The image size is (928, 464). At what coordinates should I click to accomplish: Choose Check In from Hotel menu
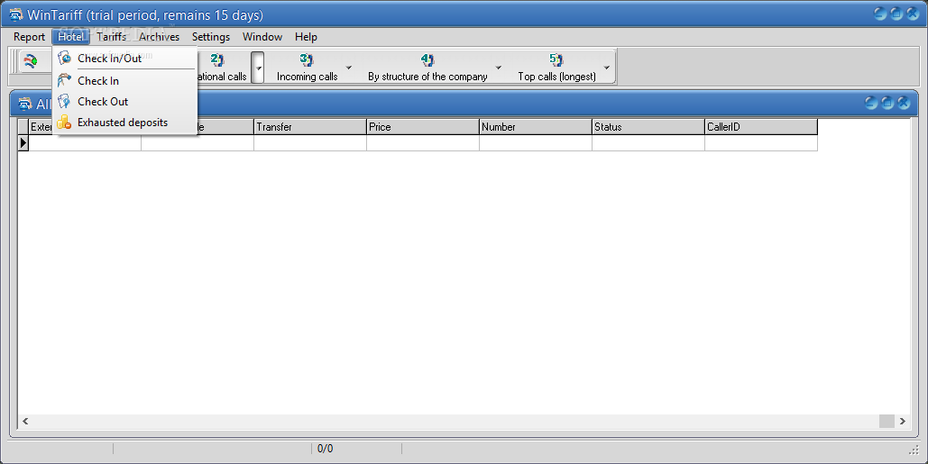[x=124, y=80]
